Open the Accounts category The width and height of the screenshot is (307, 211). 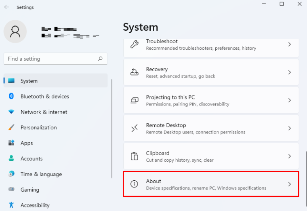pyautogui.click(x=55, y=158)
